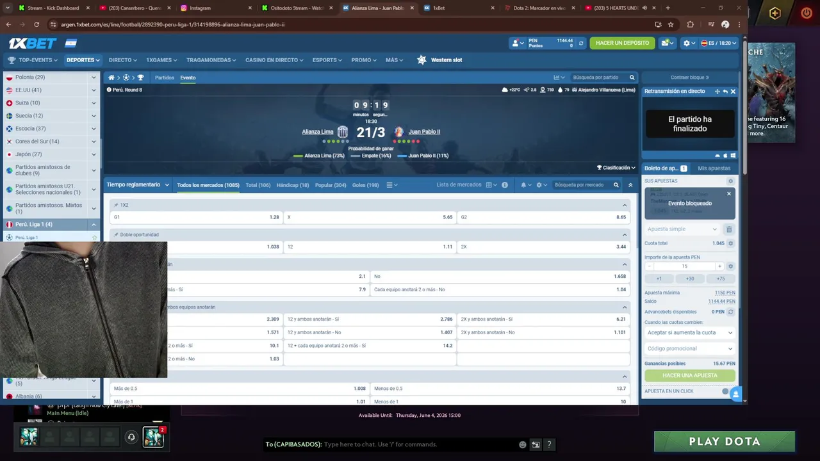Image resolution: width=820 pixels, height=461 pixels.
Task: Collapse the 1X2 market section
Action: [625, 205]
